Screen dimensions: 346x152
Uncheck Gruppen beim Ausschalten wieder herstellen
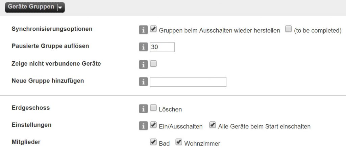(x=153, y=29)
